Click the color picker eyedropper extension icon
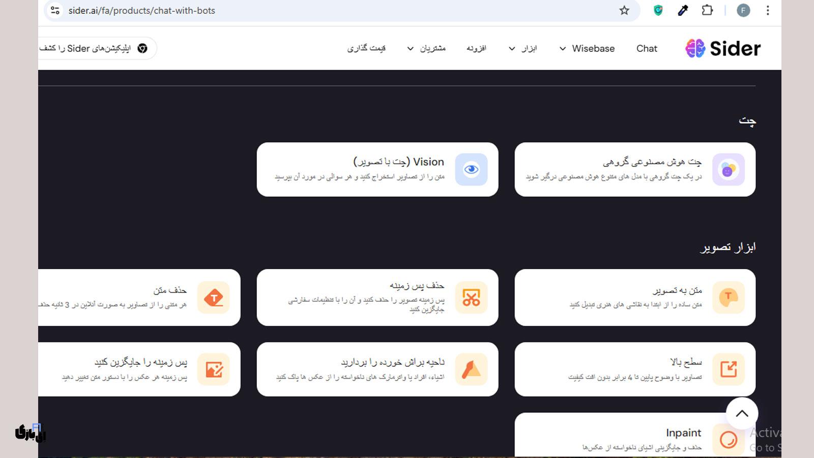 click(x=683, y=10)
